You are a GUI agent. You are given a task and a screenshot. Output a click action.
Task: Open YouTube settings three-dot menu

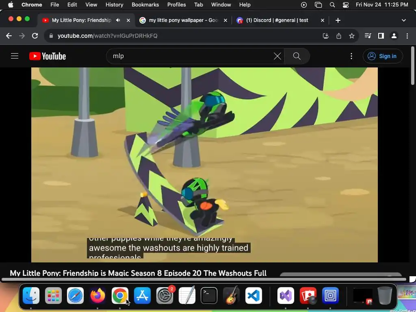[x=351, y=56]
